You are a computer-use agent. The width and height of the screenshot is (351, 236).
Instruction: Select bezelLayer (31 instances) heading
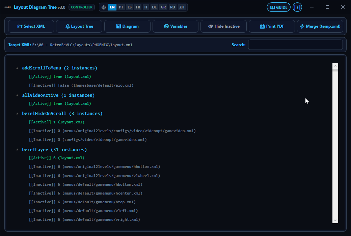point(54,149)
